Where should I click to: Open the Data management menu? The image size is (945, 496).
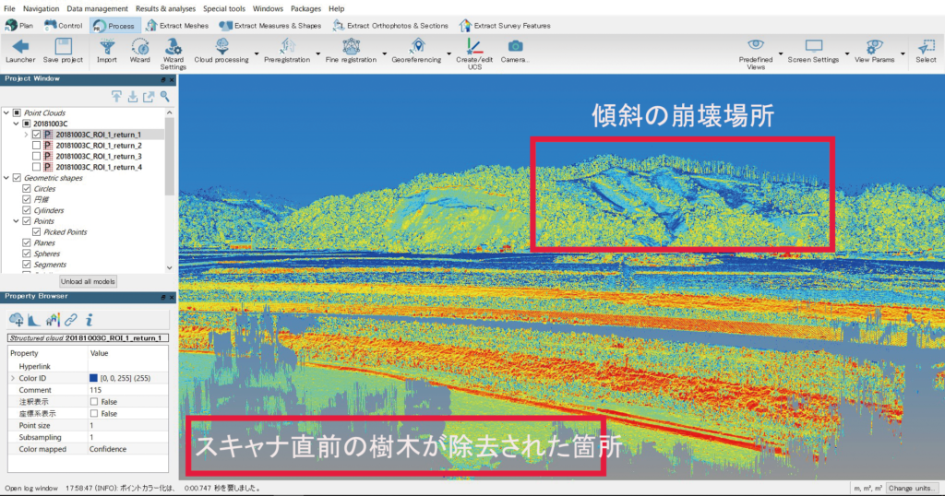97,8
